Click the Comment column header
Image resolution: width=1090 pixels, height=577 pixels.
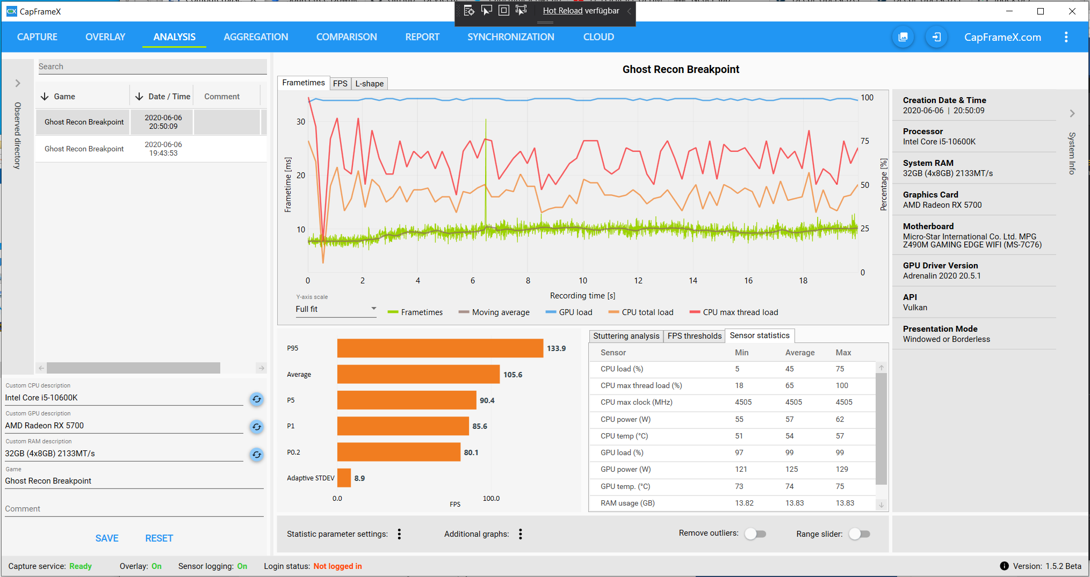coord(222,97)
